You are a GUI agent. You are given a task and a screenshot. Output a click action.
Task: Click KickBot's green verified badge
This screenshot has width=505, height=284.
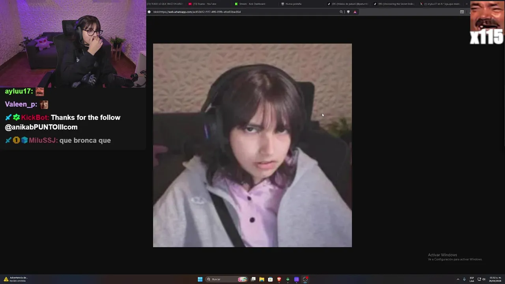pos(16,118)
